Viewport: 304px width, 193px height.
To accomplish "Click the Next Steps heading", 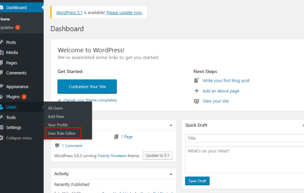I will (205, 72).
